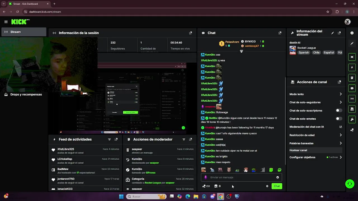Click the channel points icon below message box
This screenshot has height=201, width=358.
[x=204, y=186]
